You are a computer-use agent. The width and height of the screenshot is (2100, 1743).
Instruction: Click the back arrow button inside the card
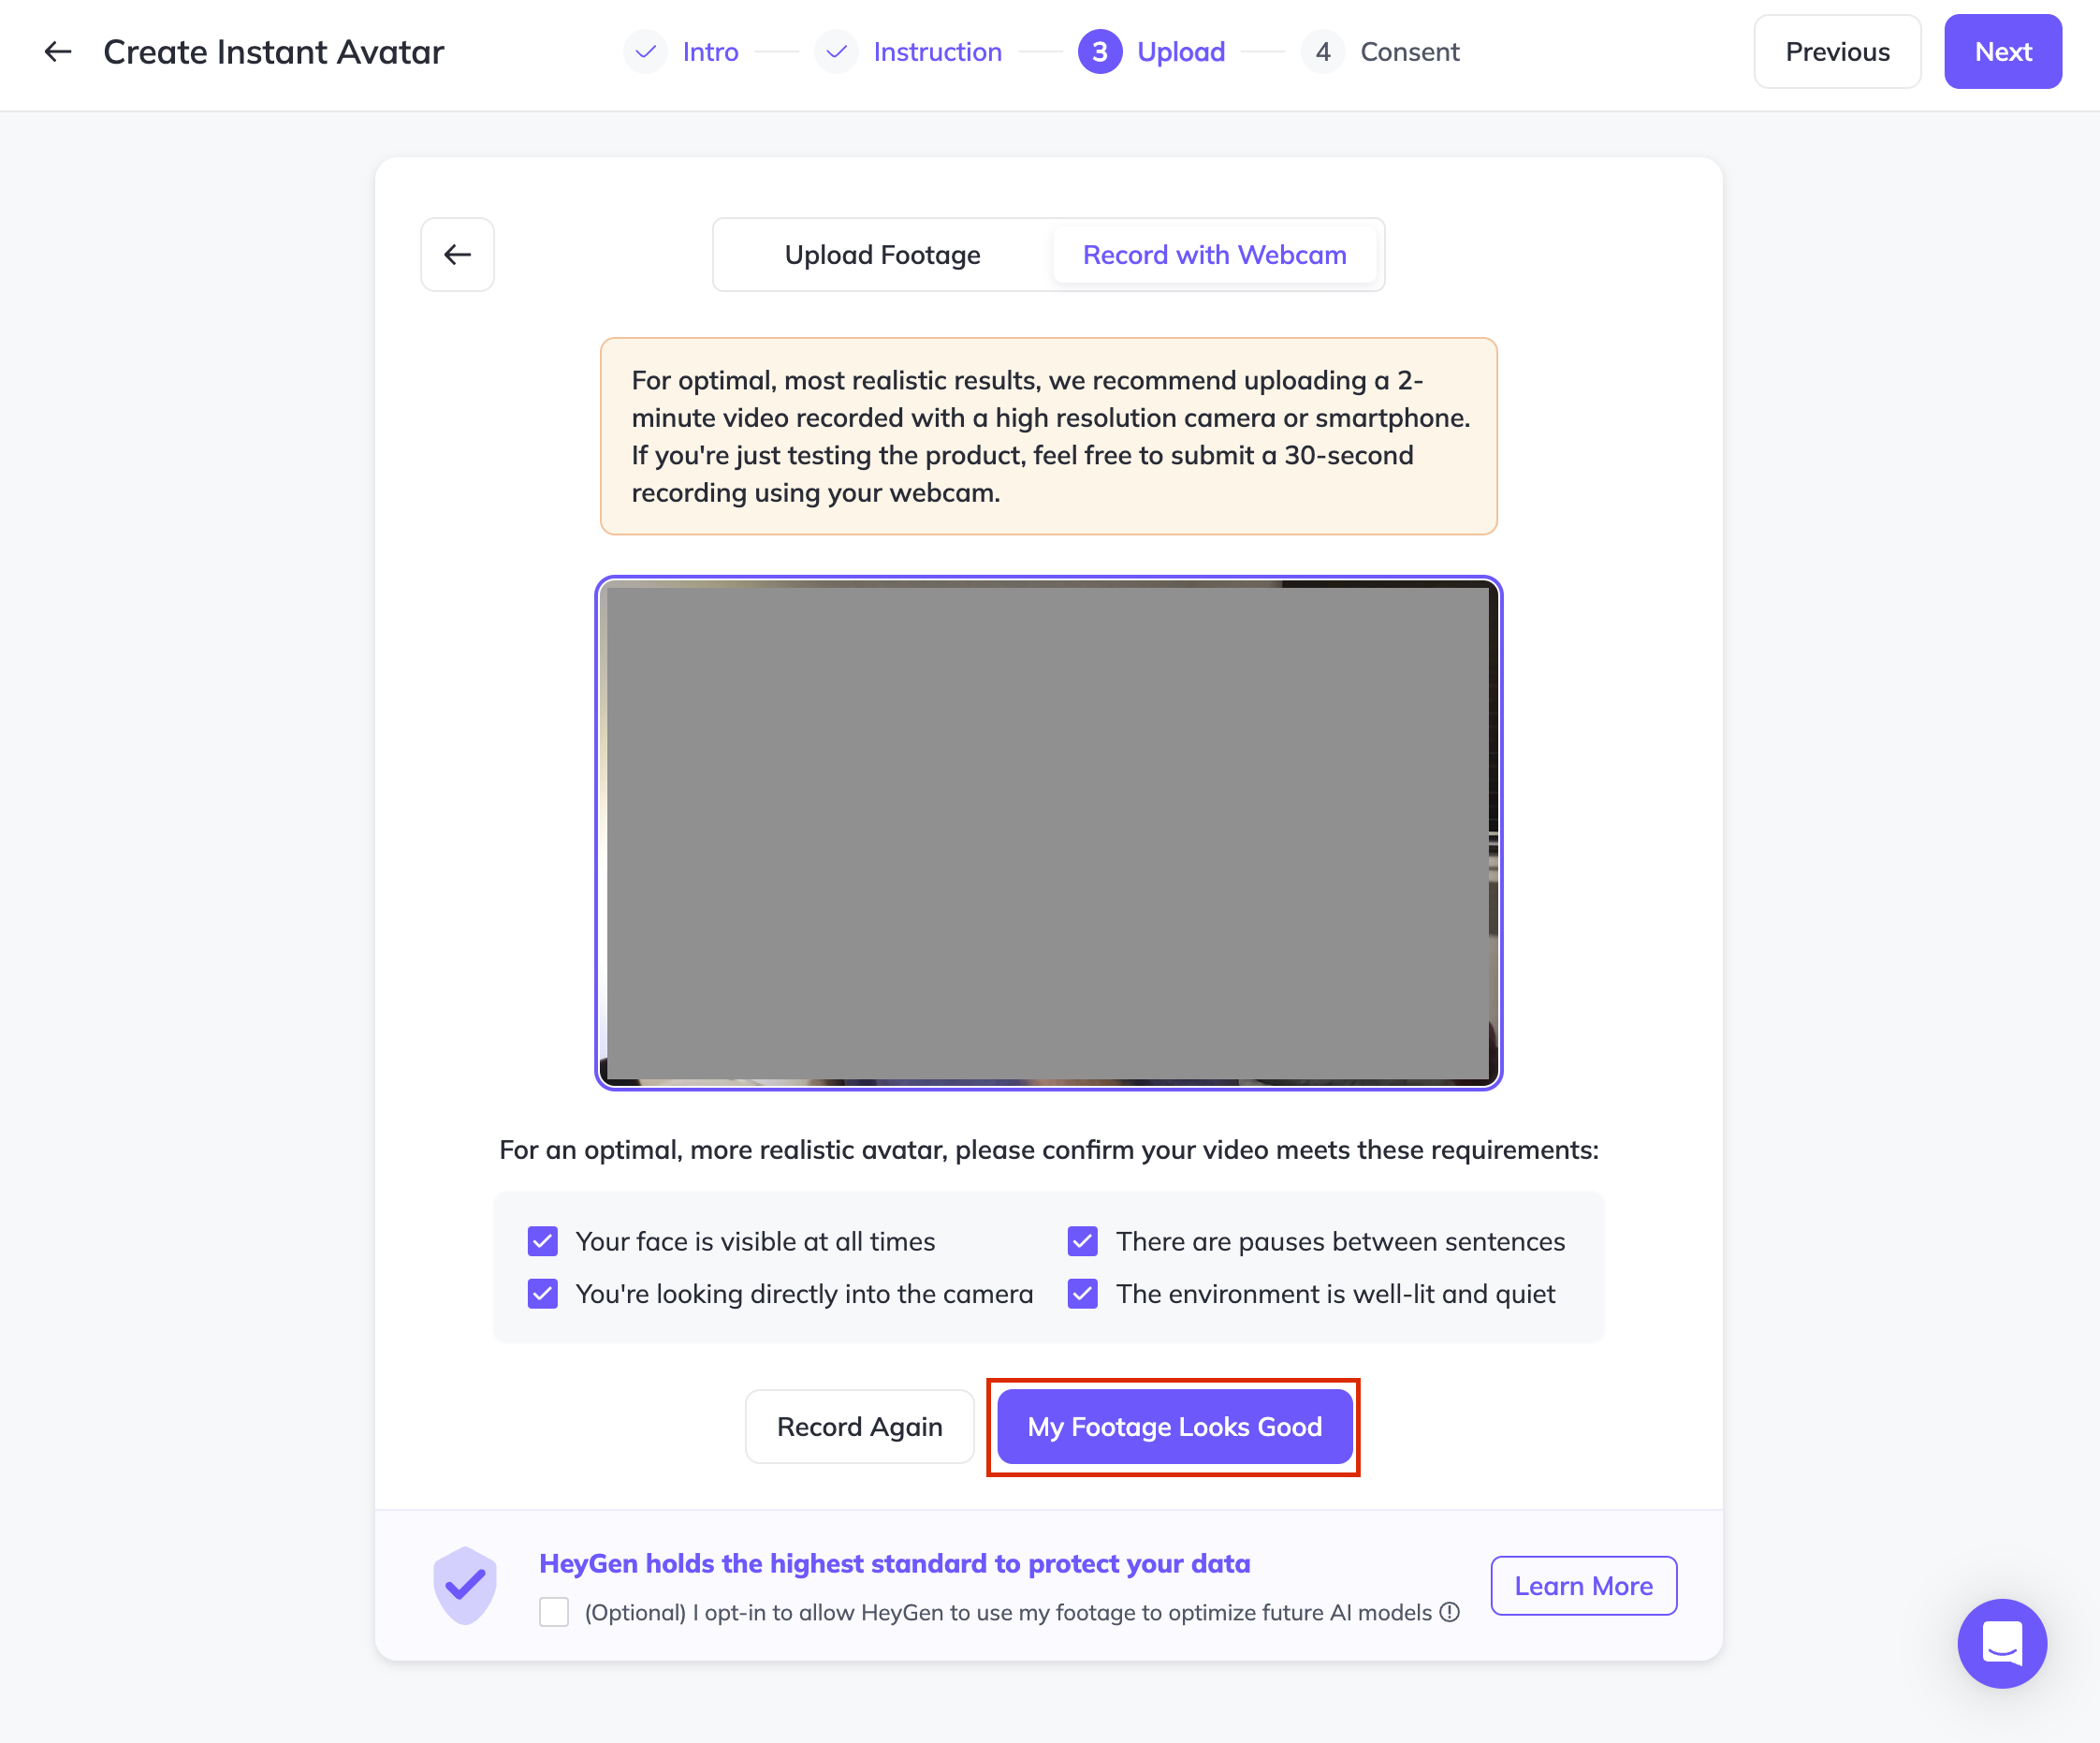(457, 255)
